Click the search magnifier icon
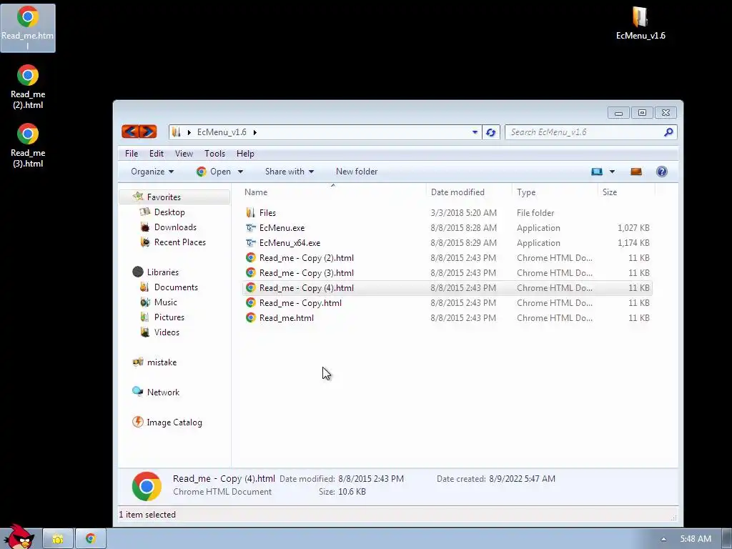 coord(668,132)
